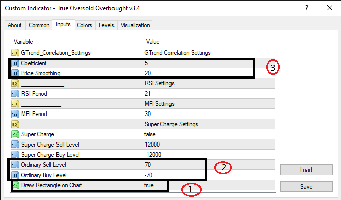
Task: Click the Load button
Action: [306, 170]
